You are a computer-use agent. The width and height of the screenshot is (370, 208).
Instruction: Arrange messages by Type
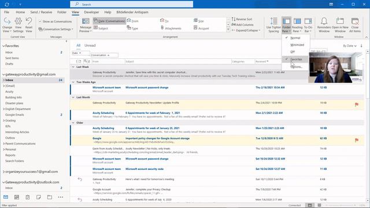pos(132,28)
